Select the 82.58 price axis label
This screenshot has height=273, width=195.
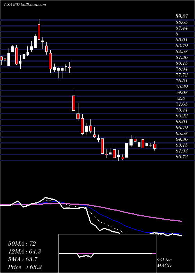181,51
